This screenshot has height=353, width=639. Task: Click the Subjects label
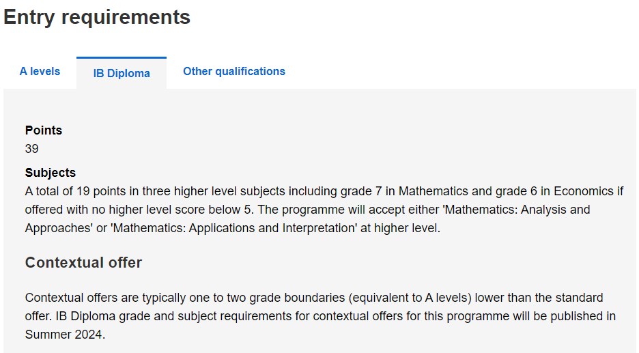[51, 173]
